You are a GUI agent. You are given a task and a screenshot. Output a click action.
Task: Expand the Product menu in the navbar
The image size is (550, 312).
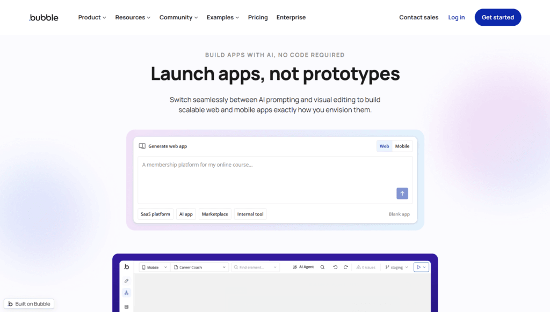92,17
